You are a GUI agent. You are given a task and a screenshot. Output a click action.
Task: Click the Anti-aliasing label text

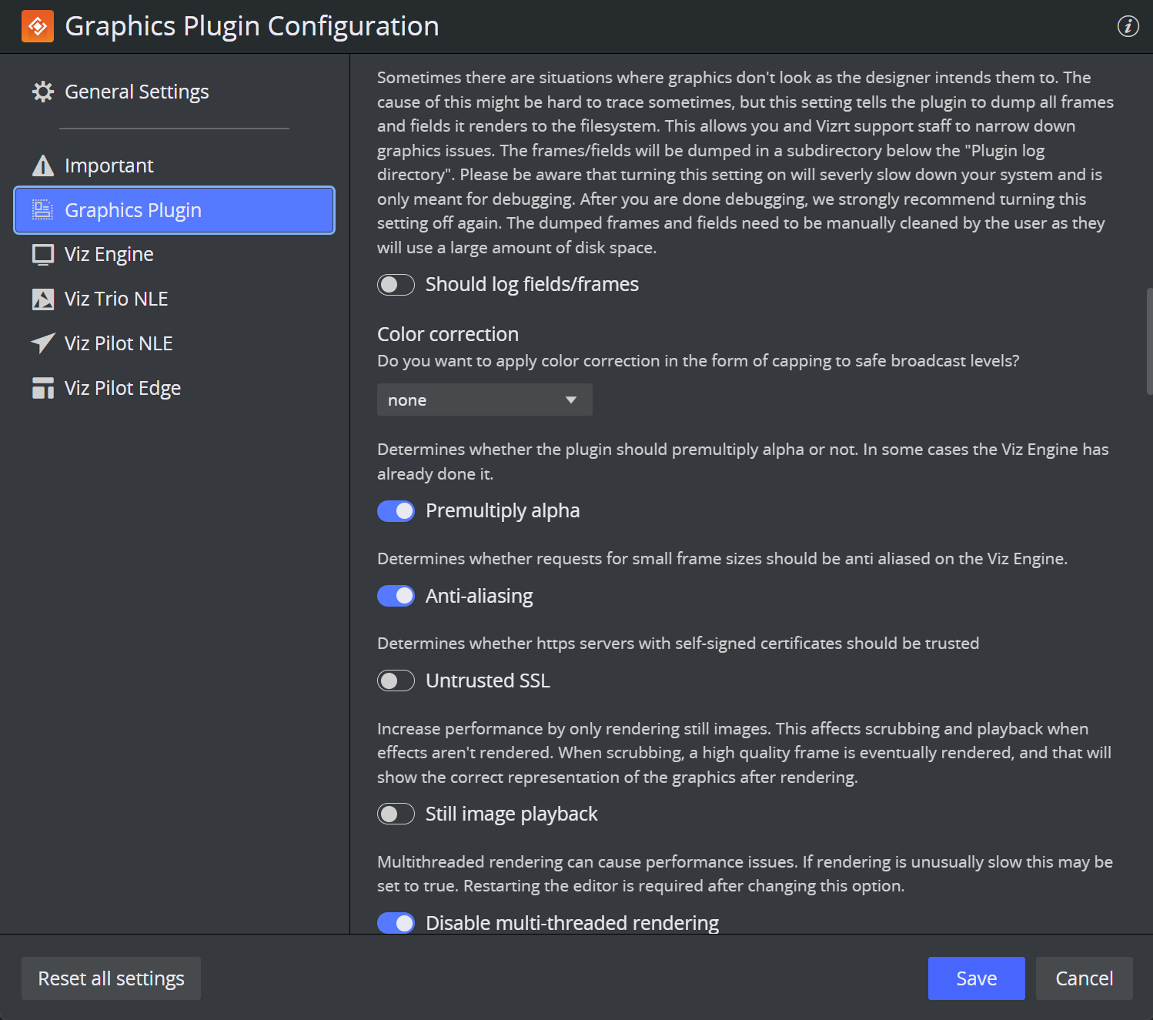coord(480,596)
